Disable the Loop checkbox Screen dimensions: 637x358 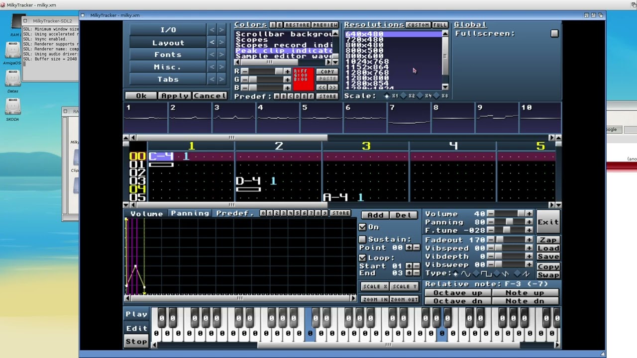(362, 258)
